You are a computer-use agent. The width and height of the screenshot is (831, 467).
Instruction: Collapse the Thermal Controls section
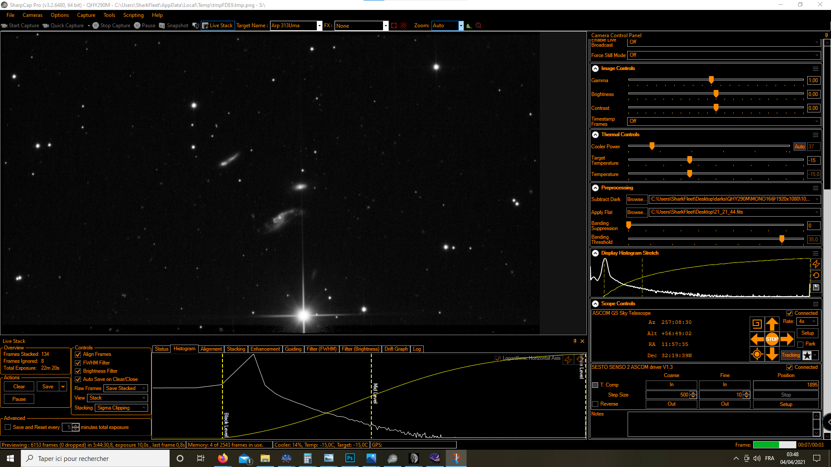click(596, 134)
